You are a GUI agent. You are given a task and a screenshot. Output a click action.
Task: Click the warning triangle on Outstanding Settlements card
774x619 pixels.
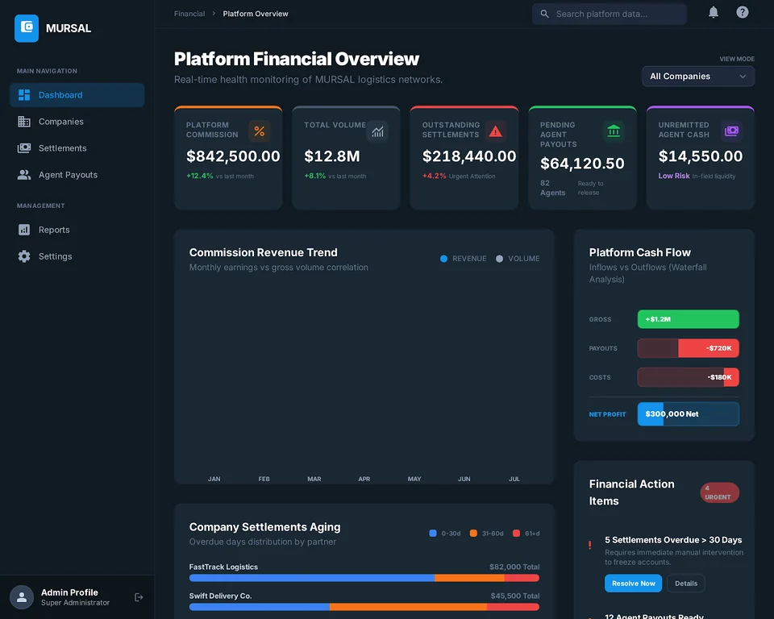pos(496,131)
